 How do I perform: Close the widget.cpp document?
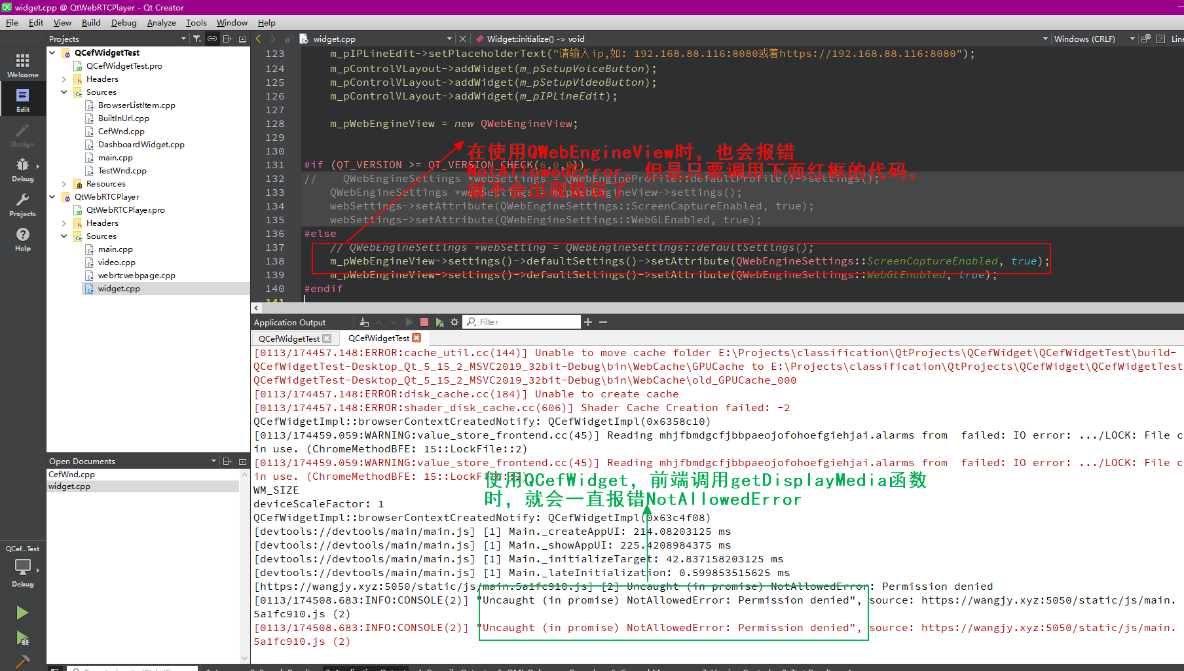(462, 39)
